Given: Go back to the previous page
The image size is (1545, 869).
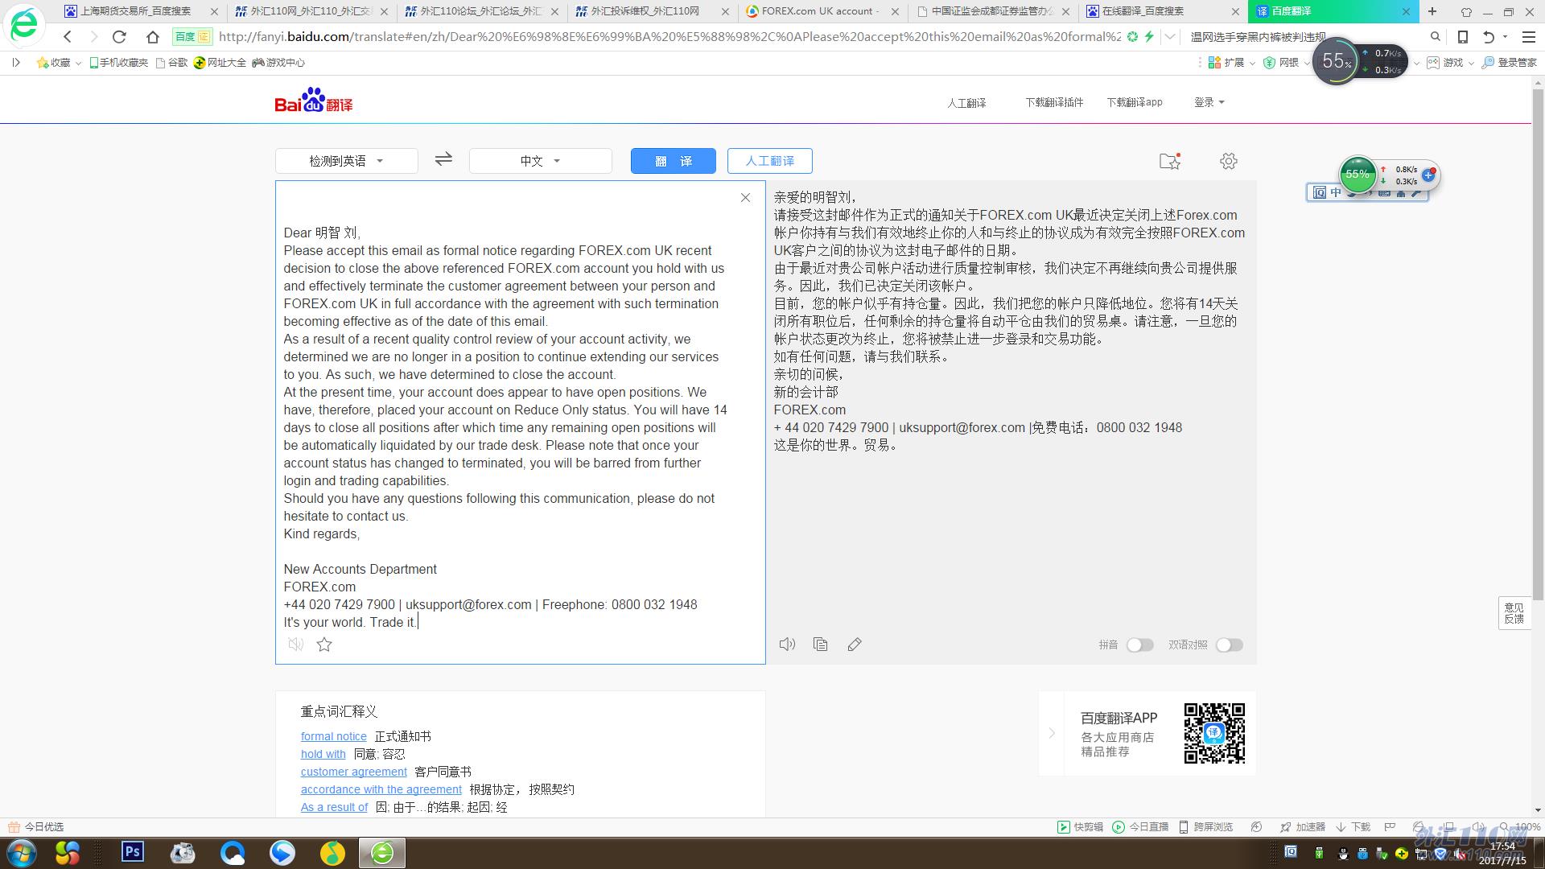Looking at the screenshot, I should (x=68, y=36).
